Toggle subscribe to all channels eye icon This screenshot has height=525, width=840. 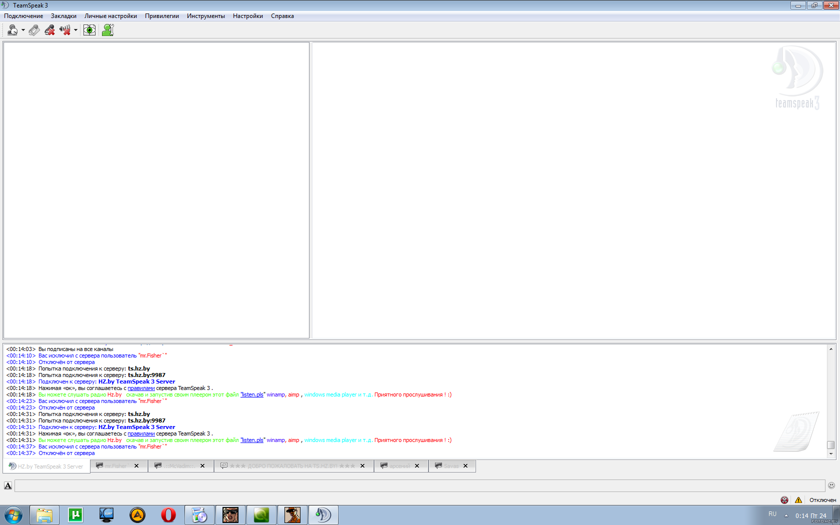[89, 30]
